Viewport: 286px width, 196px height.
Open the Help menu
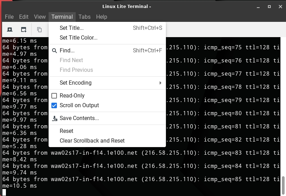pos(101,17)
